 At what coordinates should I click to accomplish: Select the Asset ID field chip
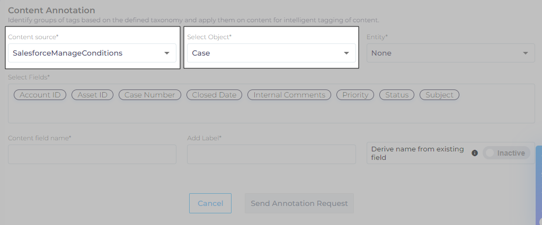[93, 95]
